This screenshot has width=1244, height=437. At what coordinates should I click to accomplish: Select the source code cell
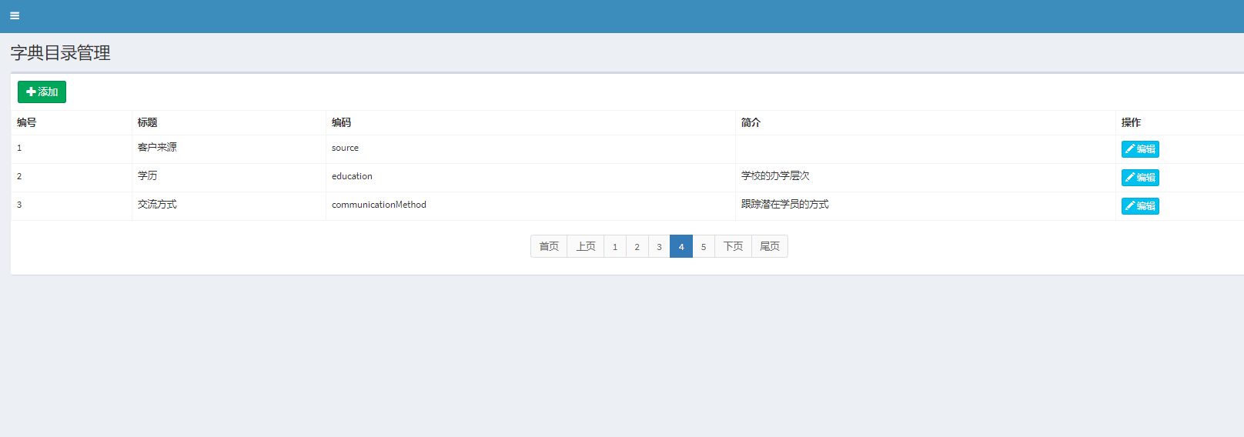(530, 149)
